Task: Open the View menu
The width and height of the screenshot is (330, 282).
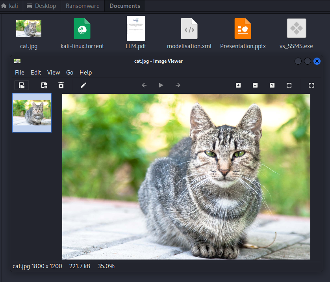Action: coord(54,73)
